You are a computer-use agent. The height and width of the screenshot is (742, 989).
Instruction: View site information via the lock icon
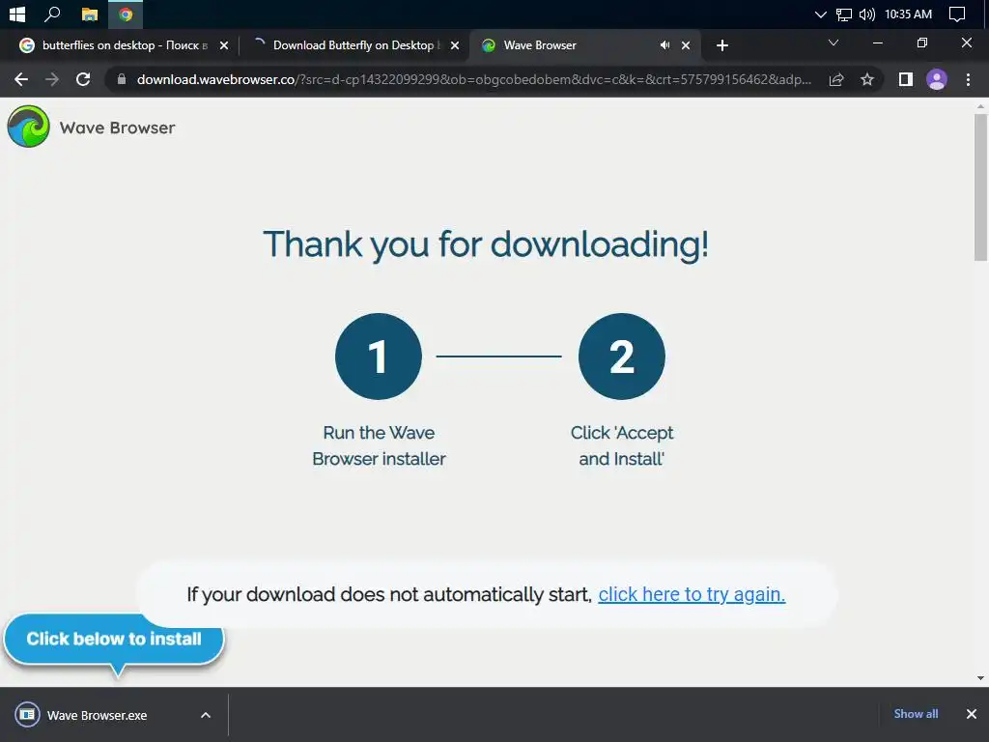[122, 79]
